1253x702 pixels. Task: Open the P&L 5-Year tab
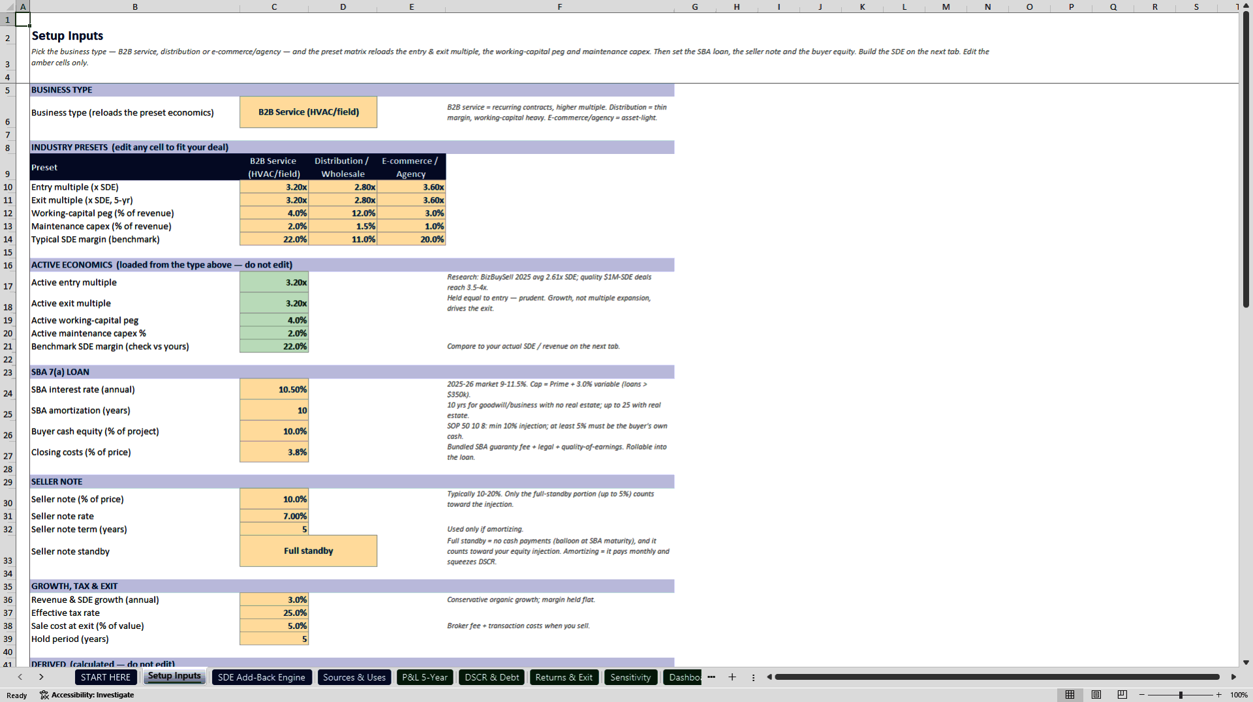click(x=425, y=677)
